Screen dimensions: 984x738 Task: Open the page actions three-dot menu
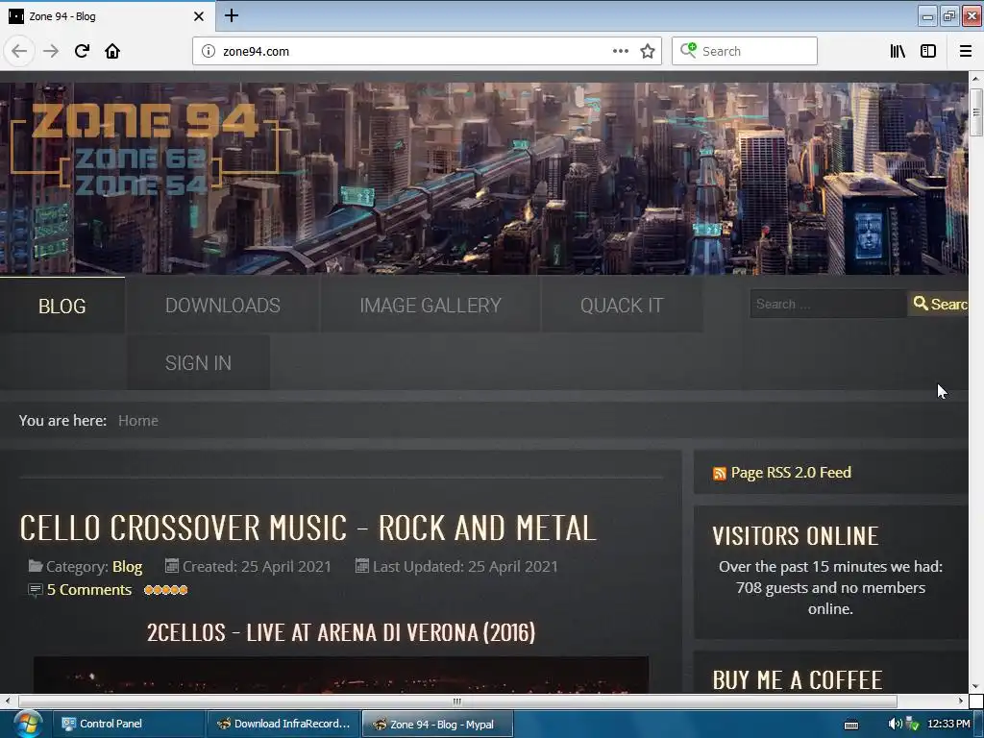(620, 51)
